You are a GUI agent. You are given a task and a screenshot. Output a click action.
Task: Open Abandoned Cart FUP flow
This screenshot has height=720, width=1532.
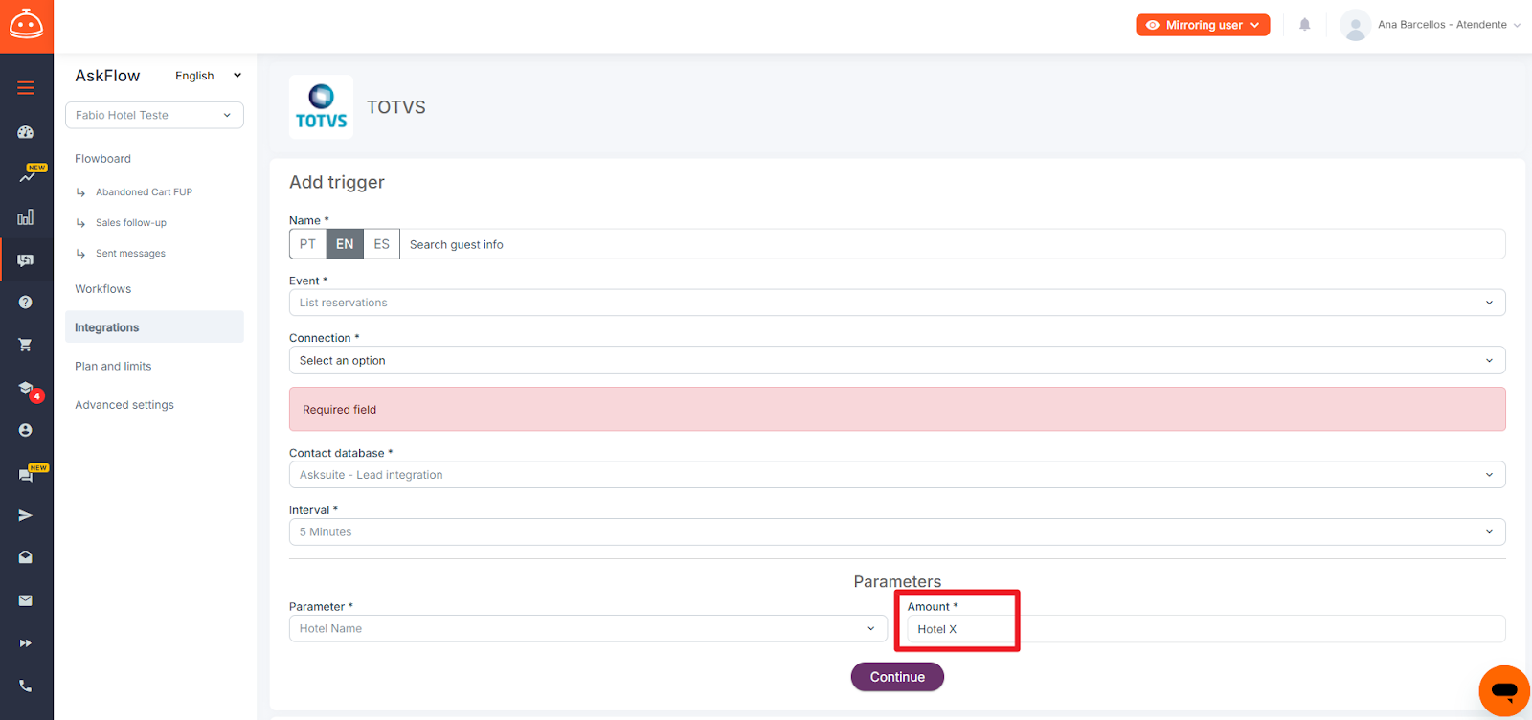(144, 192)
